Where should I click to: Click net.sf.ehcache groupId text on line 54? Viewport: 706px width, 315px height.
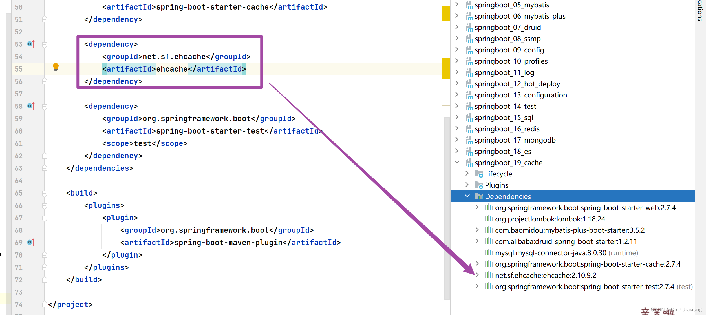pos(174,57)
